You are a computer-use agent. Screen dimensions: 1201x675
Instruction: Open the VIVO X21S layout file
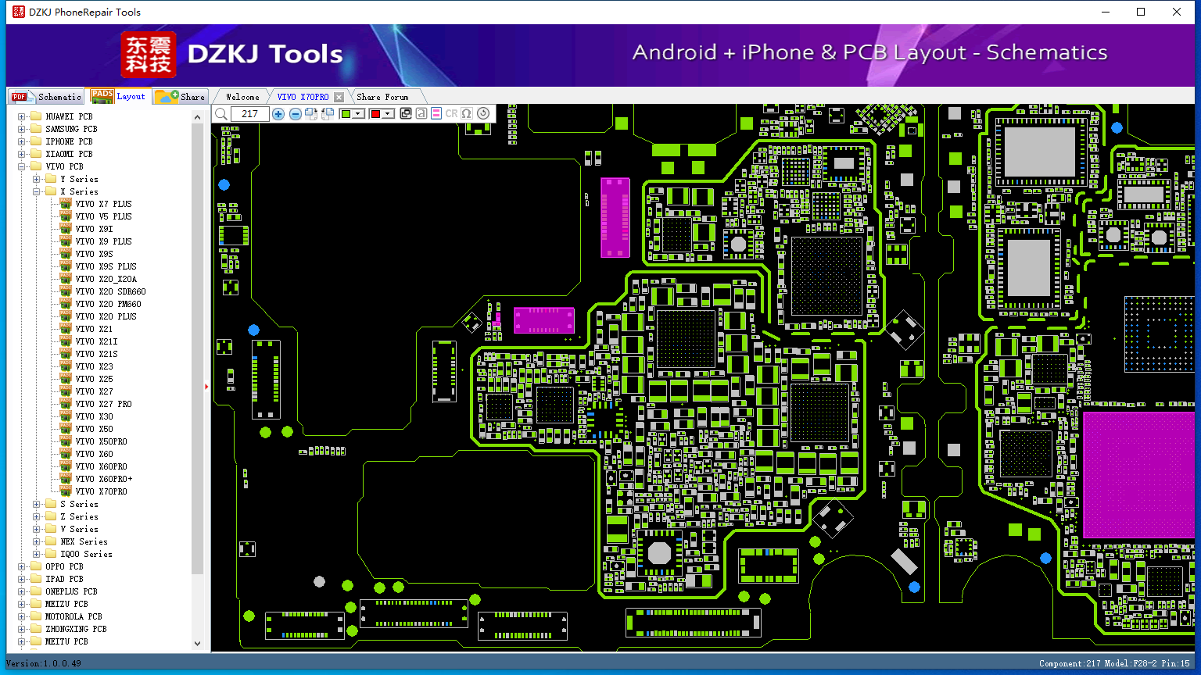pyautogui.click(x=96, y=354)
